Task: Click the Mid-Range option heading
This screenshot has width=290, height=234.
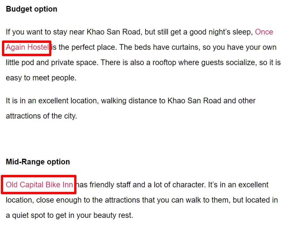Action: coord(38,162)
